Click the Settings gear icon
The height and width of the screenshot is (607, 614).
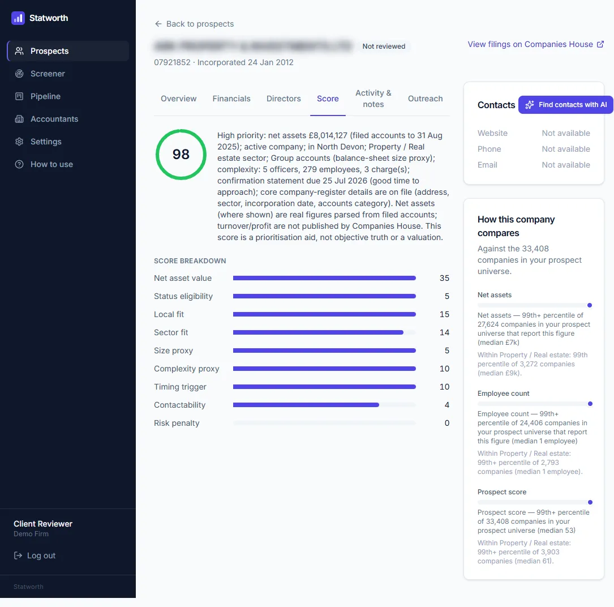click(19, 142)
